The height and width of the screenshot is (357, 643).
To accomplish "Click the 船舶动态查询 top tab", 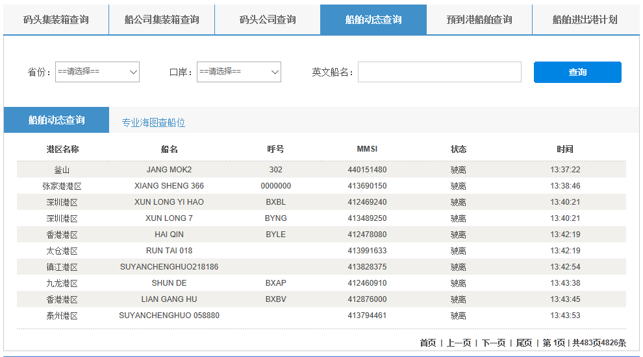I will 373,19.
